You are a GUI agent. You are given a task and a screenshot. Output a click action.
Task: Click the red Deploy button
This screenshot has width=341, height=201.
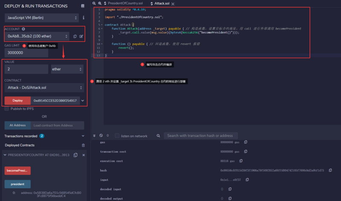pos(17,100)
